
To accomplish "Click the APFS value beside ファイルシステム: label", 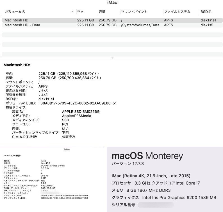I will point(43,86).
